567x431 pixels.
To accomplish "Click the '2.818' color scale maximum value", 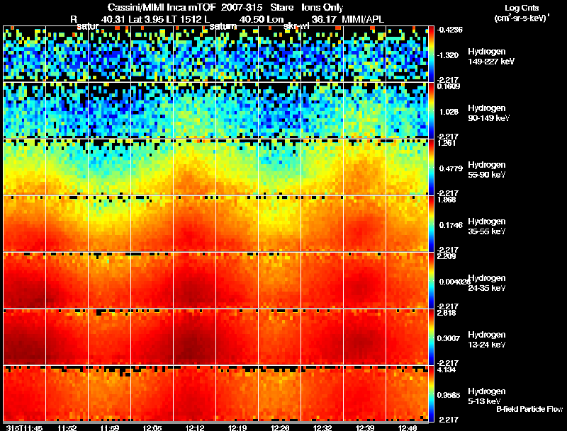I will [x=447, y=313].
